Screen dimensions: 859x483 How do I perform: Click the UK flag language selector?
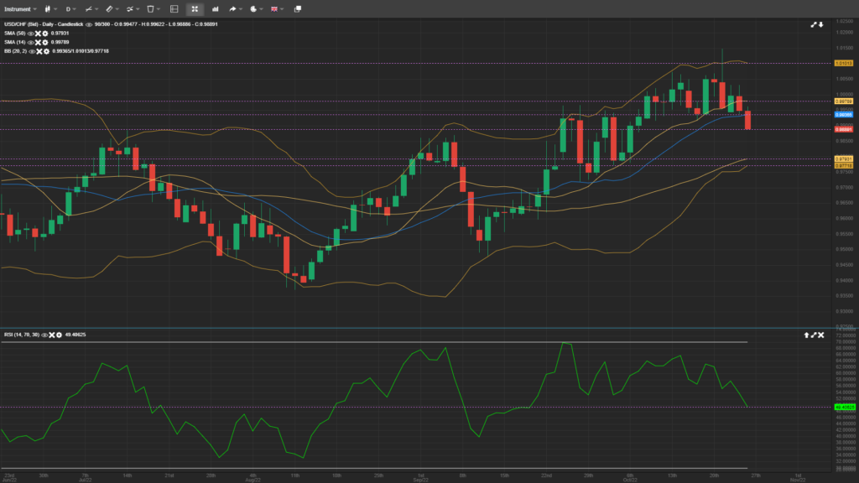click(274, 9)
